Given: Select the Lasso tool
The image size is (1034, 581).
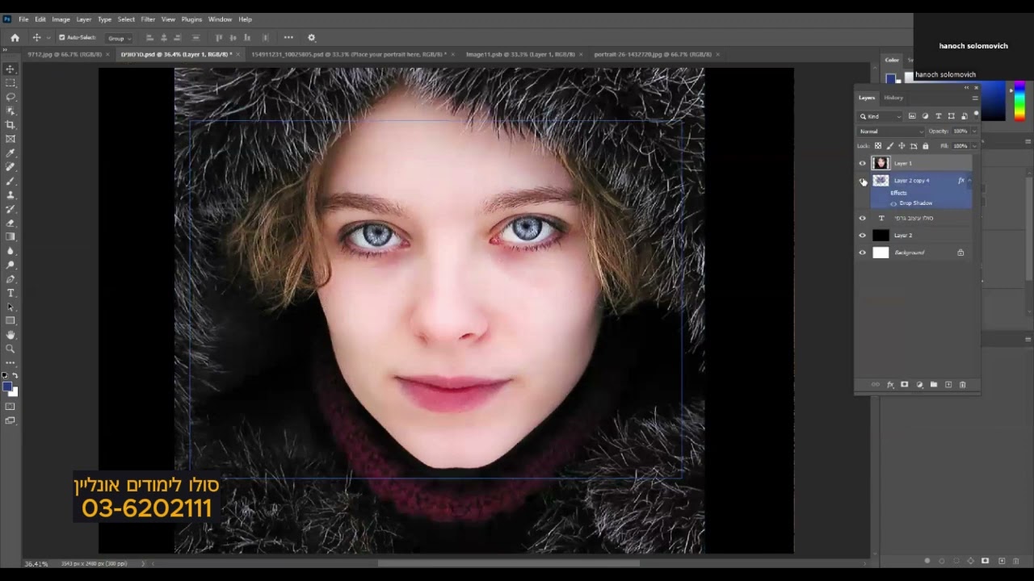Looking at the screenshot, I should [11, 97].
